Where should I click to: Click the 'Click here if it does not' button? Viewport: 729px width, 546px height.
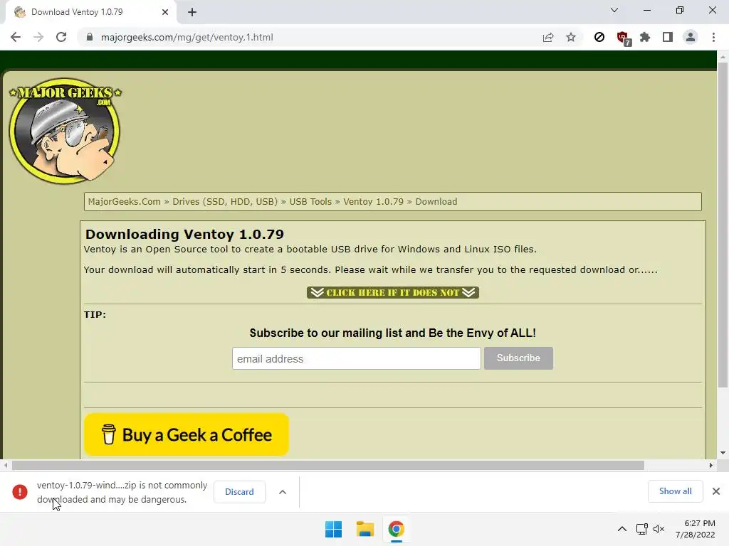coord(393,292)
